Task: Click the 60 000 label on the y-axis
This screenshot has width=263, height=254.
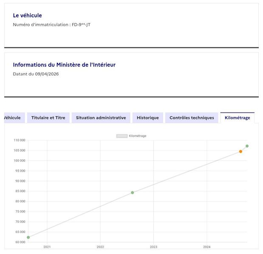Action: coord(20,242)
